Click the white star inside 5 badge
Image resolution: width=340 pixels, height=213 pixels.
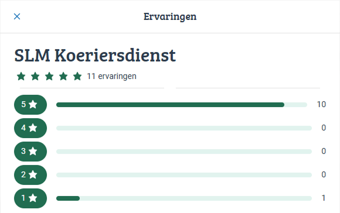(33, 104)
